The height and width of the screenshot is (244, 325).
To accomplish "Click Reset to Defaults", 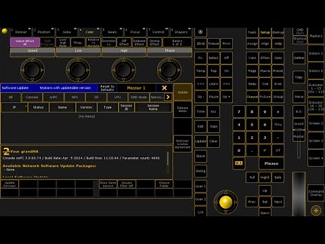I will click(108, 88).
